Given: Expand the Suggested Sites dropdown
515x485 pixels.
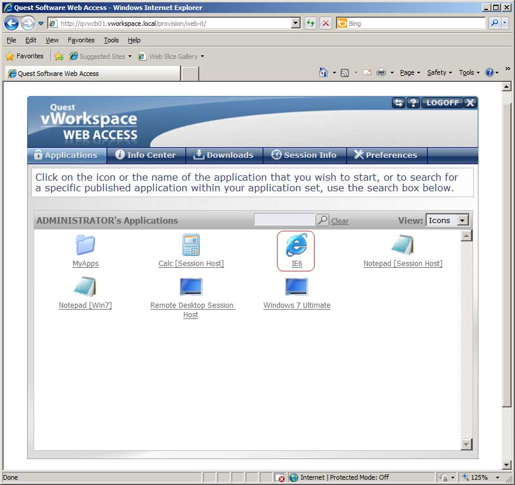Looking at the screenshot, I should tap(130, 57).
